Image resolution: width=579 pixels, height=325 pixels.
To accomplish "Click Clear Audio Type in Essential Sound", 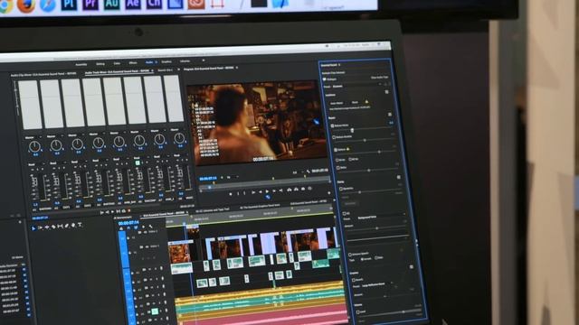I will tap(379, 78).
